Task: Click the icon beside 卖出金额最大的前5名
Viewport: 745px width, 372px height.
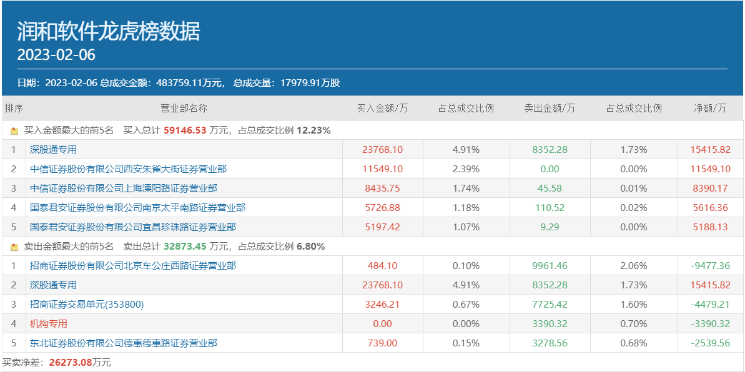Action: tap(14, 247)
